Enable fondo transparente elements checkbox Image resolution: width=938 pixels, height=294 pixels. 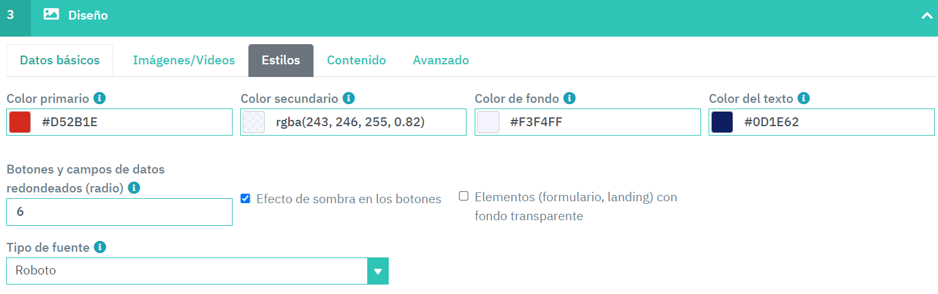[x=463, y=196]
